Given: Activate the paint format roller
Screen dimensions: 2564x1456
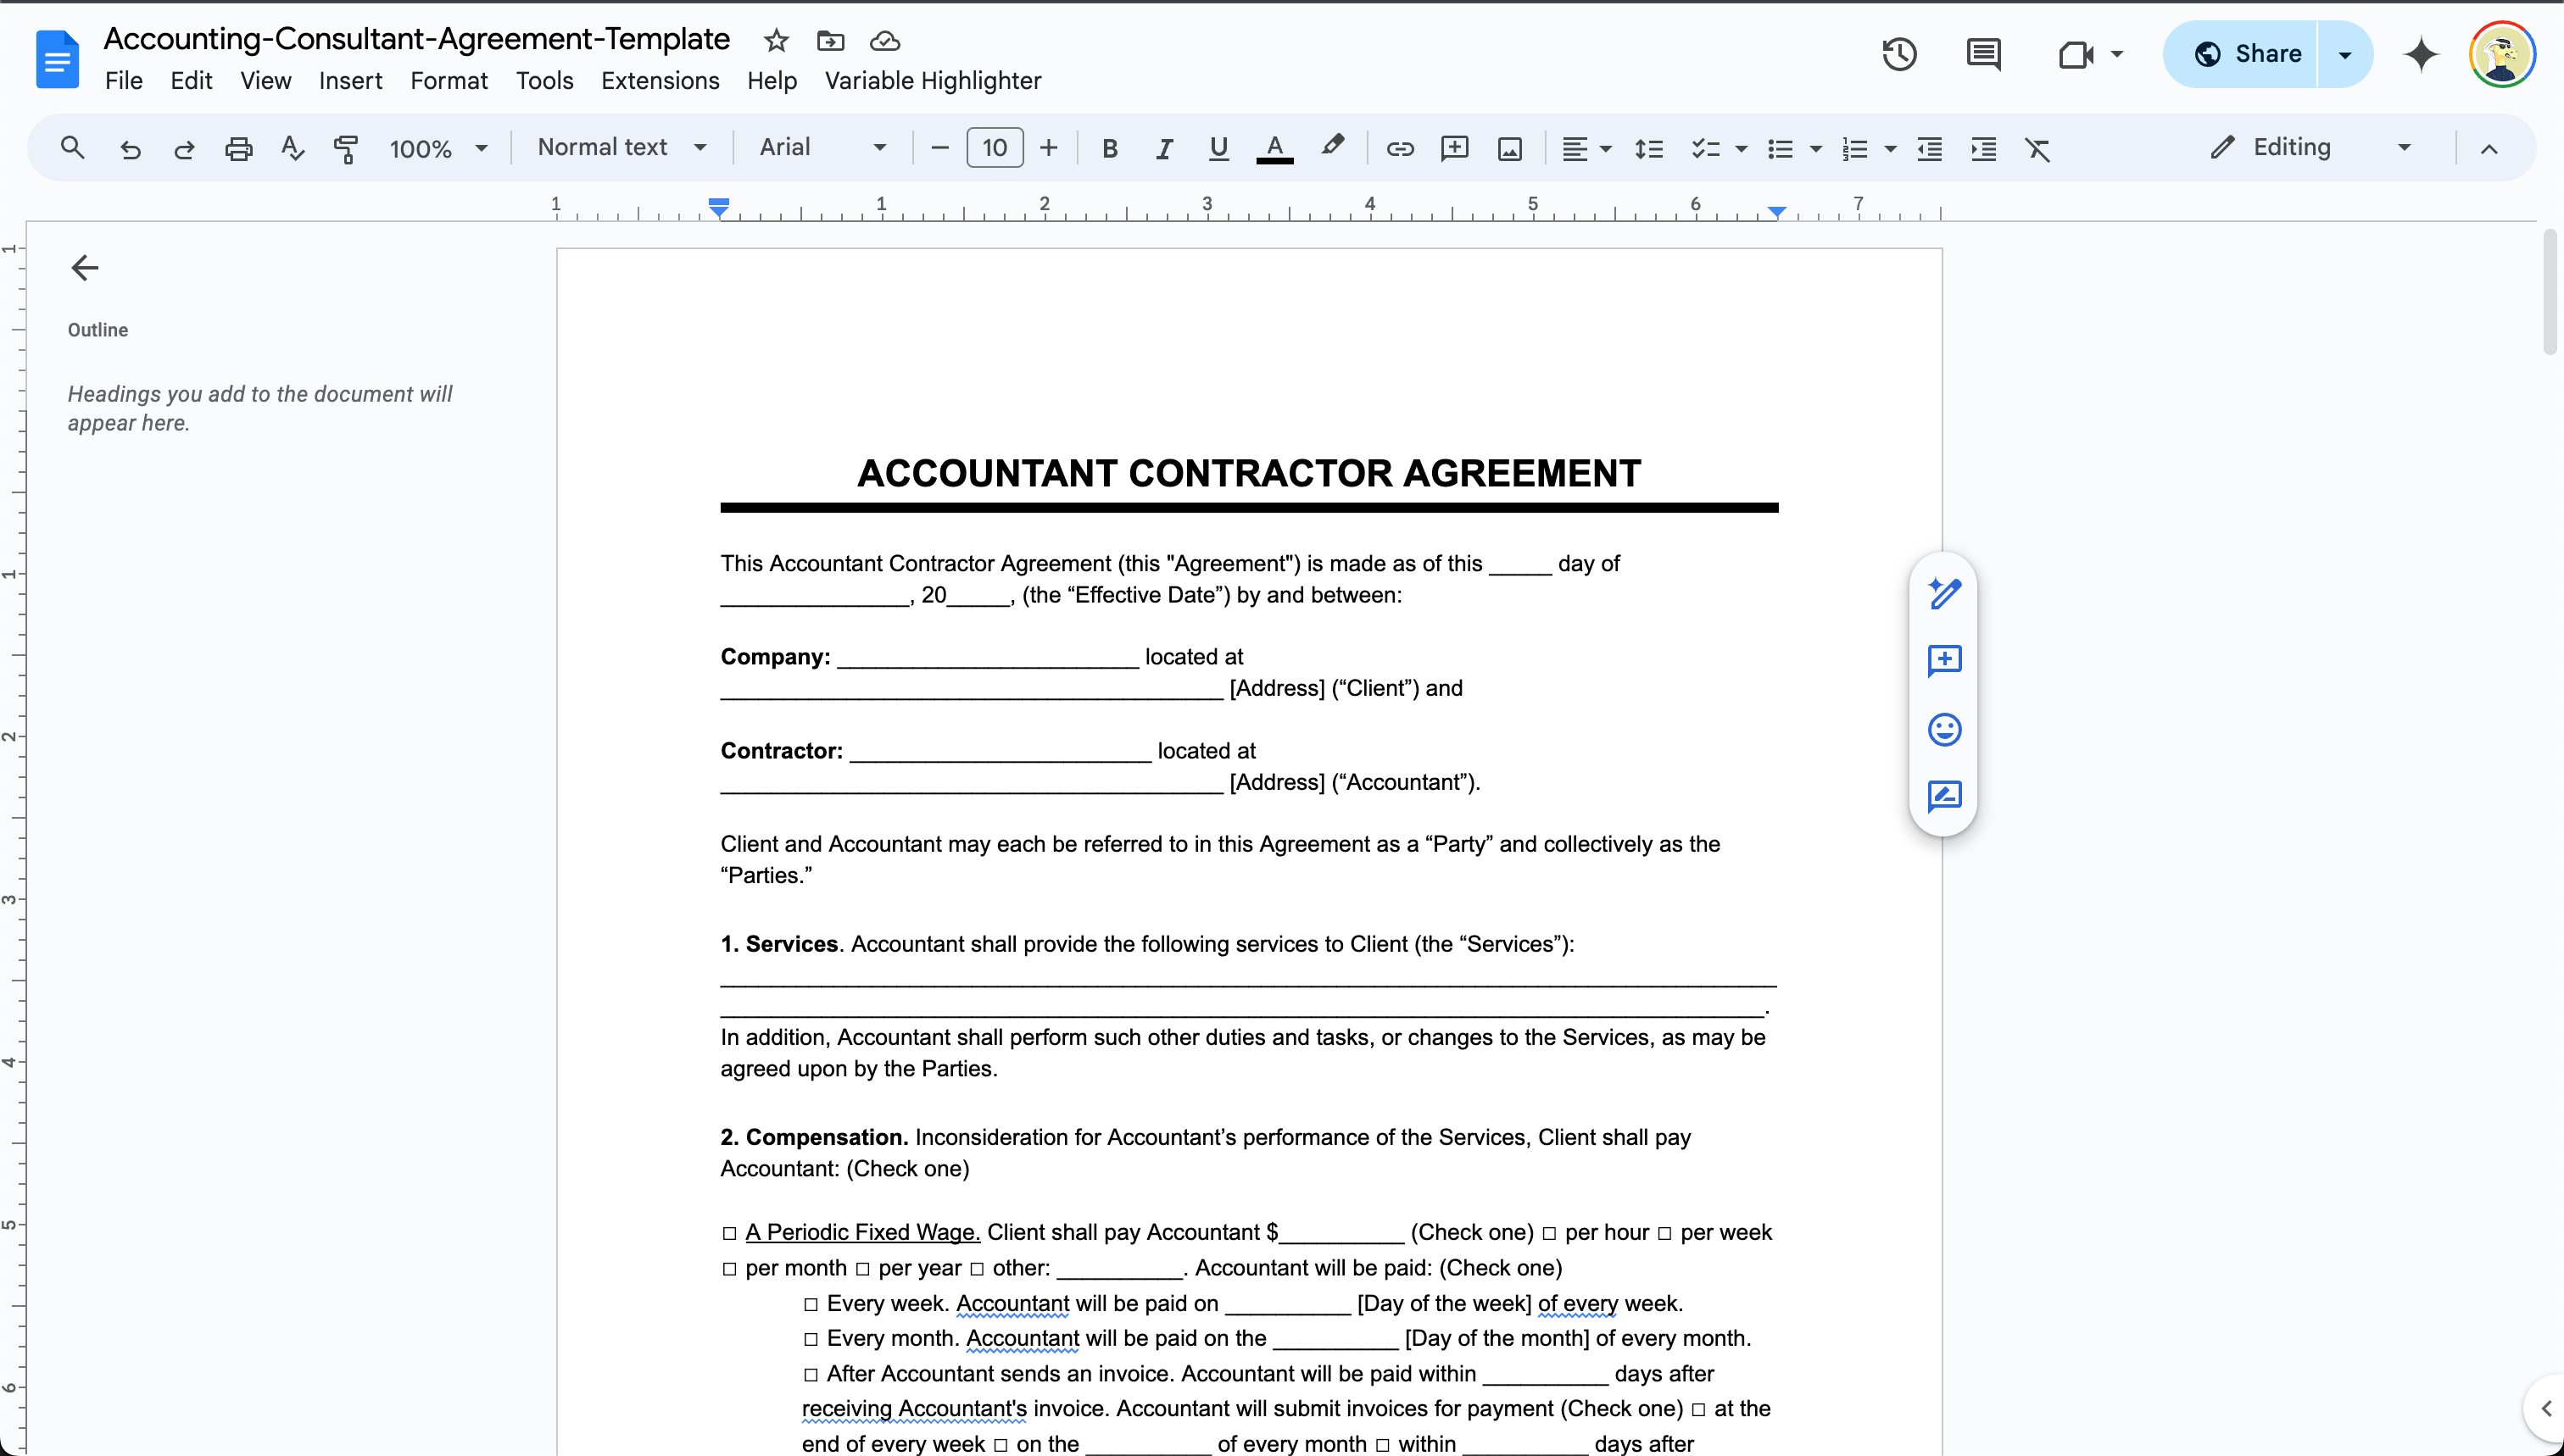Looking at the screenshot, I should pyautogui.click(x=346, y=148).
